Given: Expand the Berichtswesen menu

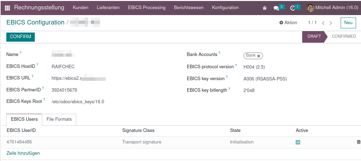Looking at the screenshot, I should point(188,8).
